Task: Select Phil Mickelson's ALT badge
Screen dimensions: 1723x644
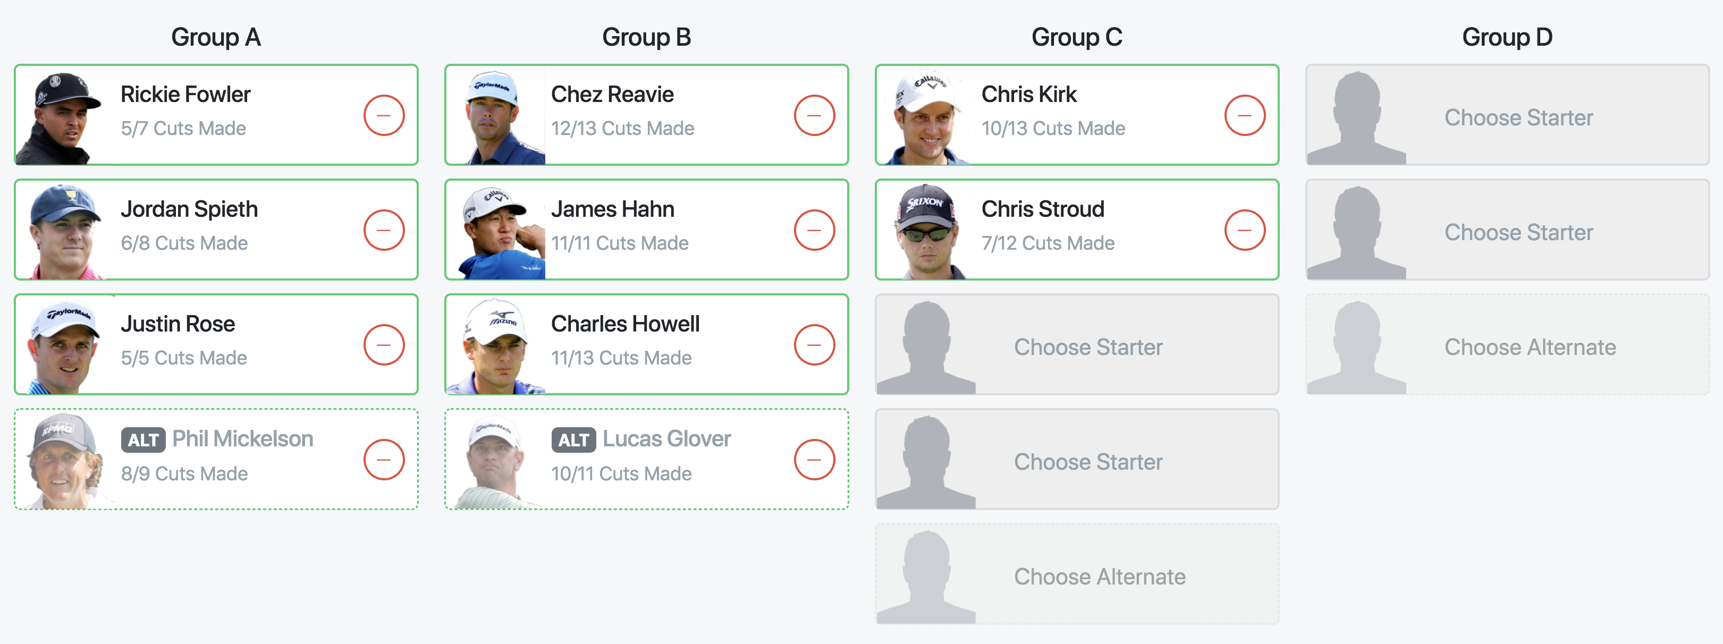Action: pyautogui.click(x=143, y=440)
